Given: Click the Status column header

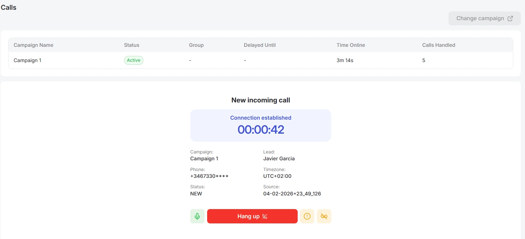Looking at the screenshot, I should [132, 45].
